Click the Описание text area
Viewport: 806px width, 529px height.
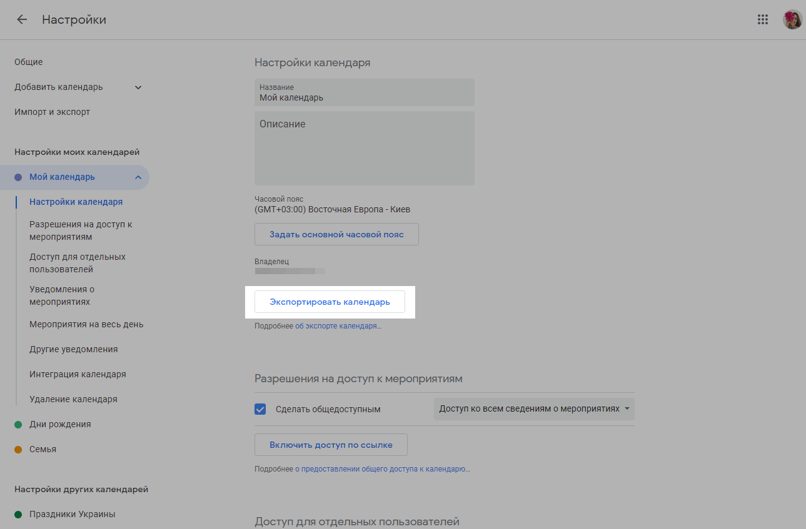pos(364,150)
